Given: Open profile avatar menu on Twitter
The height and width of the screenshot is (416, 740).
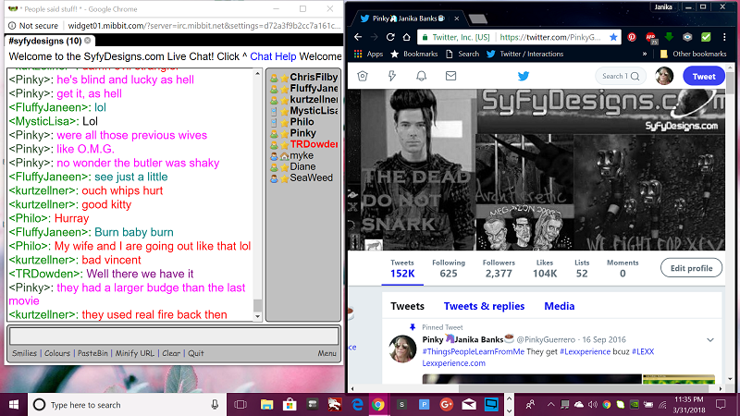Looking at the screenshot, I should (664, 76).
